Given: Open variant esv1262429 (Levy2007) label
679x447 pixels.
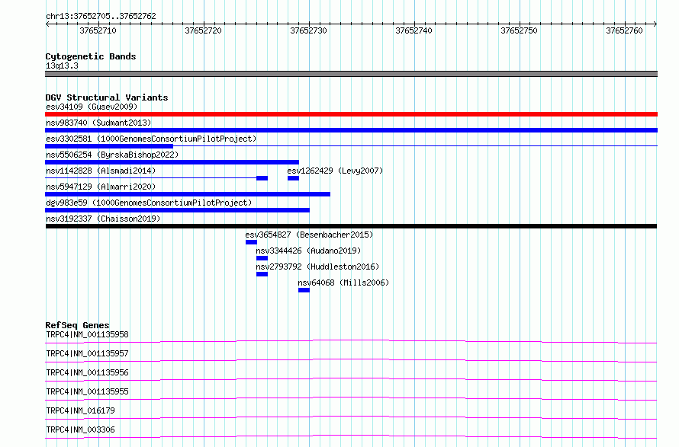Looking at the screenshot, I should coord(335,171).
